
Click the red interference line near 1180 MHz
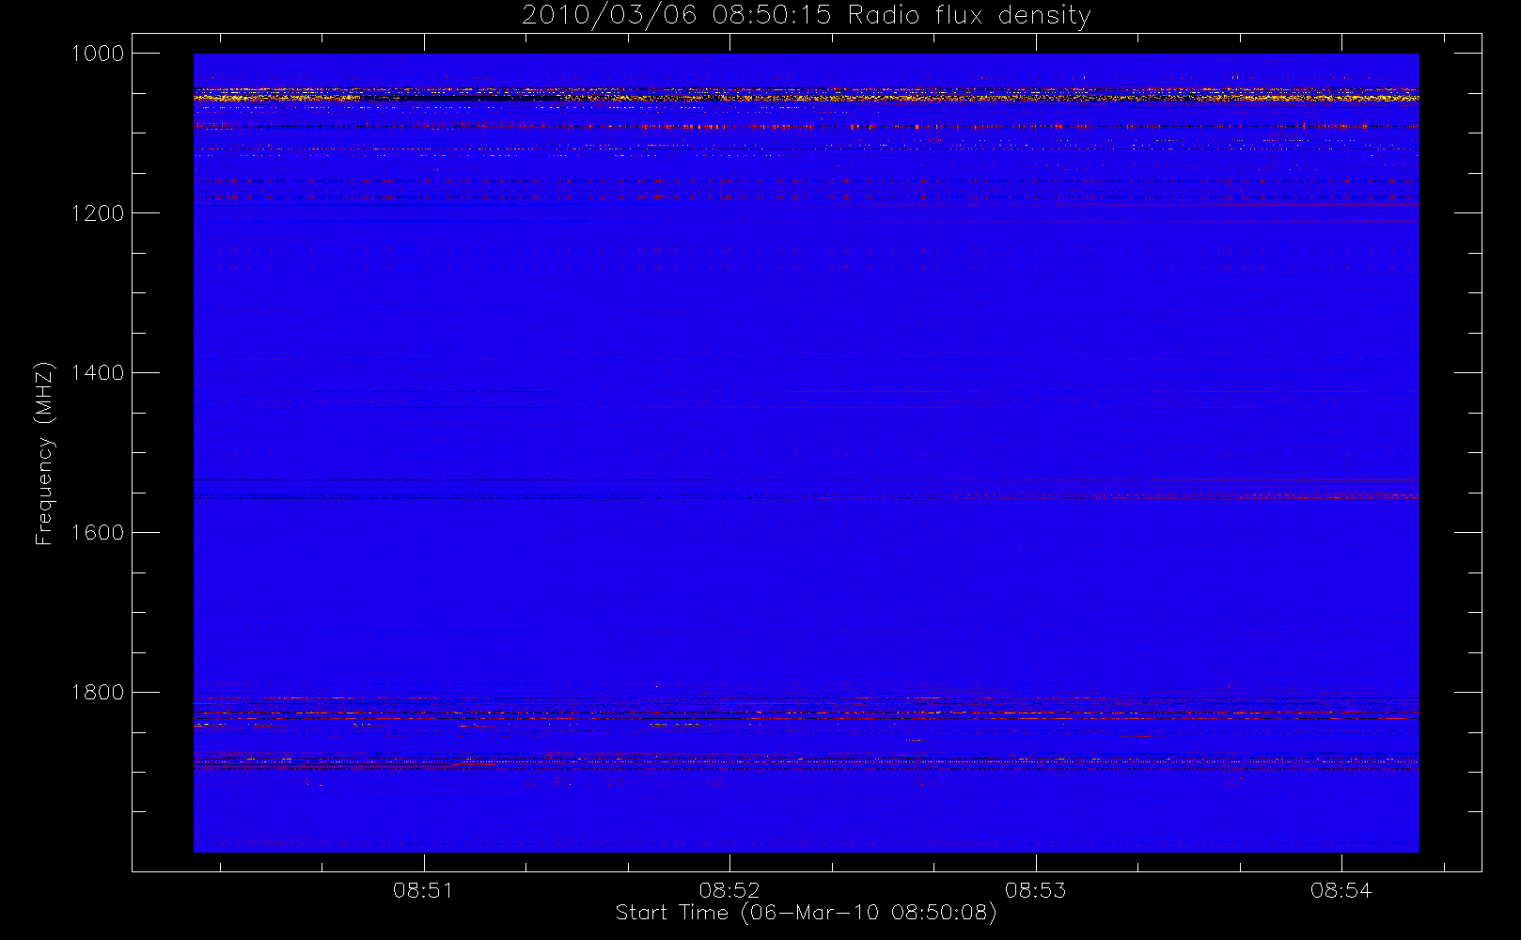coord(806,197)
